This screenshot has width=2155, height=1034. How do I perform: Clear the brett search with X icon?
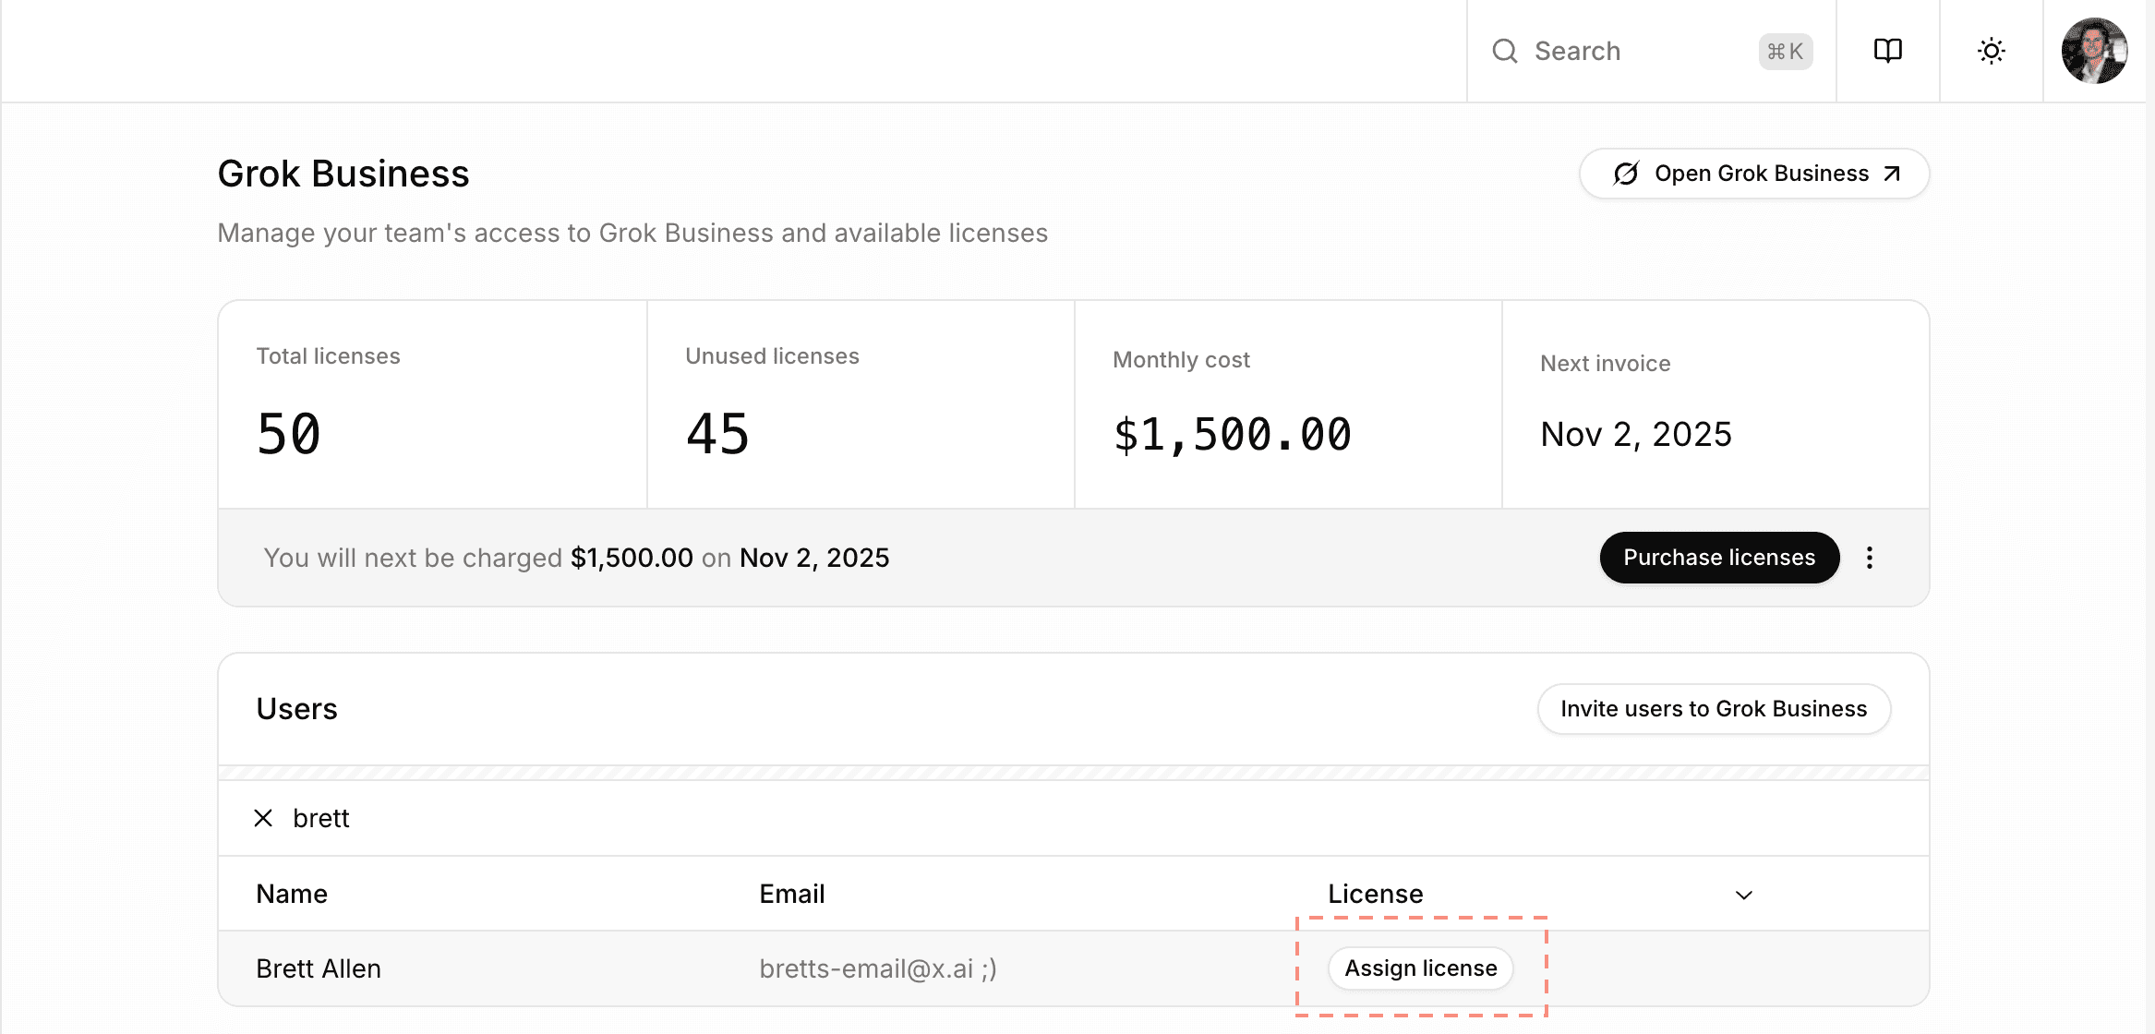(263, 818)
